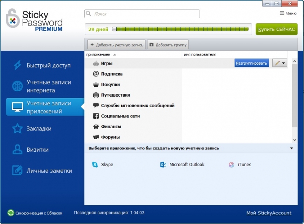Select the Путешествия group row
This screenshot has height=224, width=304.
pyautogui.click(x=186, y=95)
